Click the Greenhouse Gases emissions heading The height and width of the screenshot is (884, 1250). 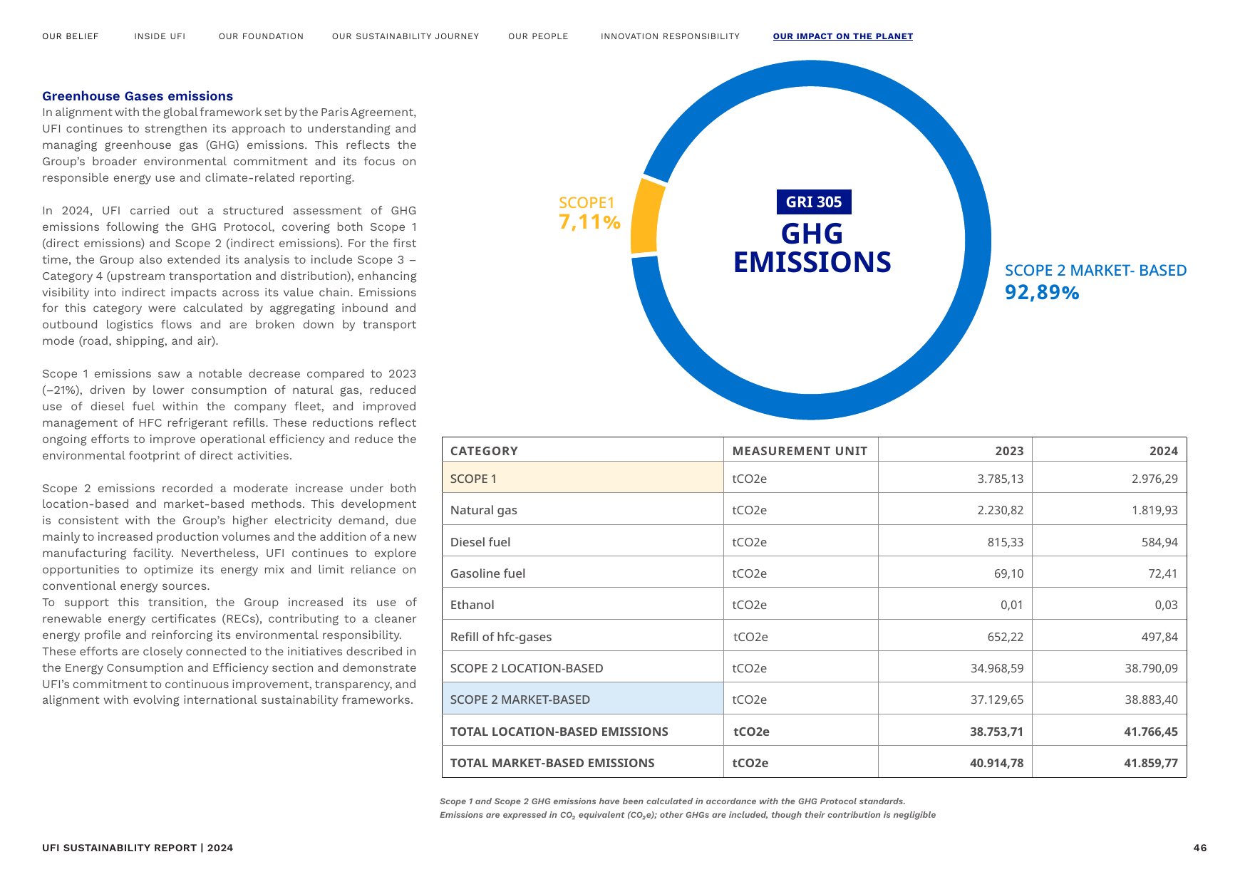tap(138, 96)
